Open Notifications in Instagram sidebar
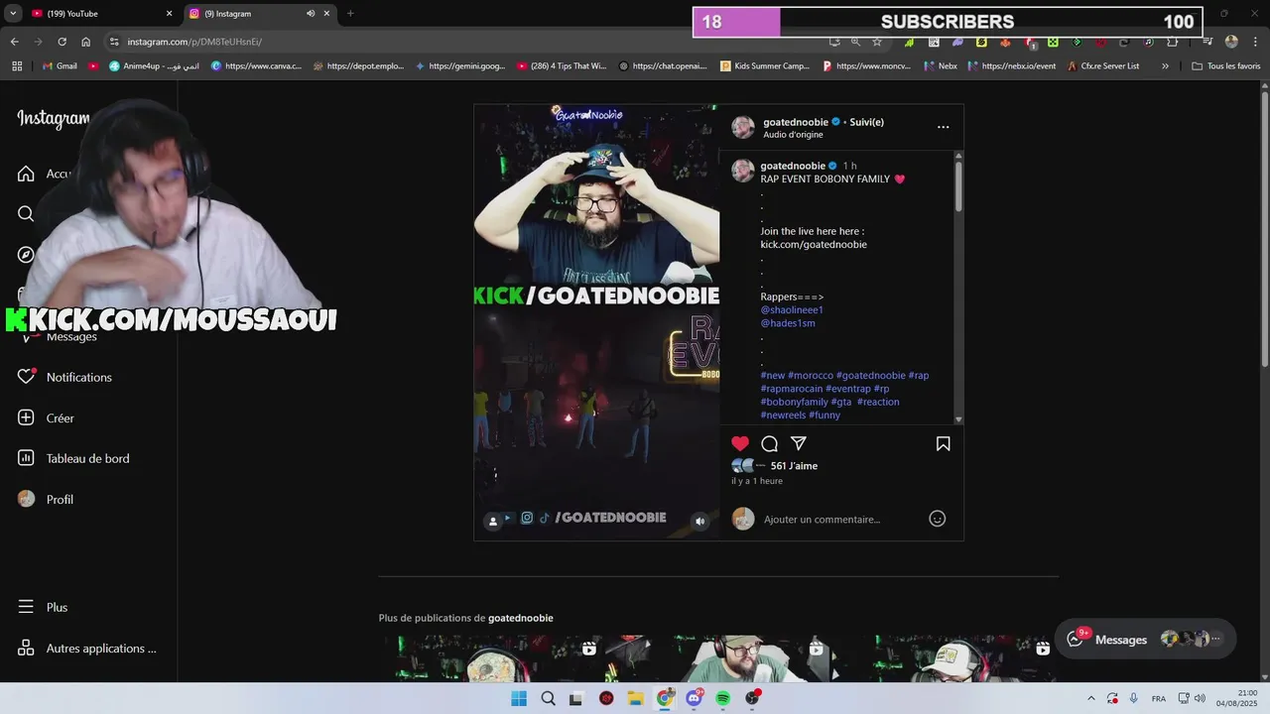 tap(65, 377)
